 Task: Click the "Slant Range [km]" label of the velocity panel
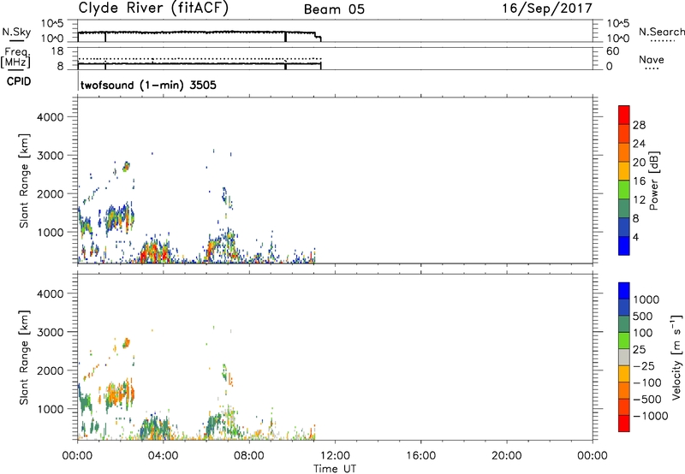point(24,358)
